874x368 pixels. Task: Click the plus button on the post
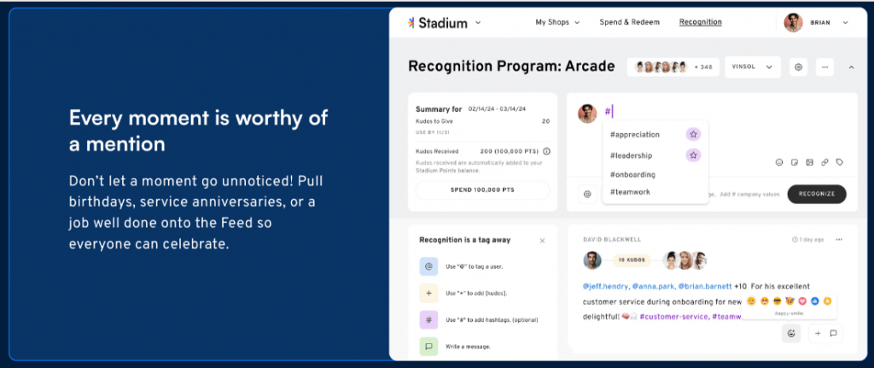[x=818, y=334]
